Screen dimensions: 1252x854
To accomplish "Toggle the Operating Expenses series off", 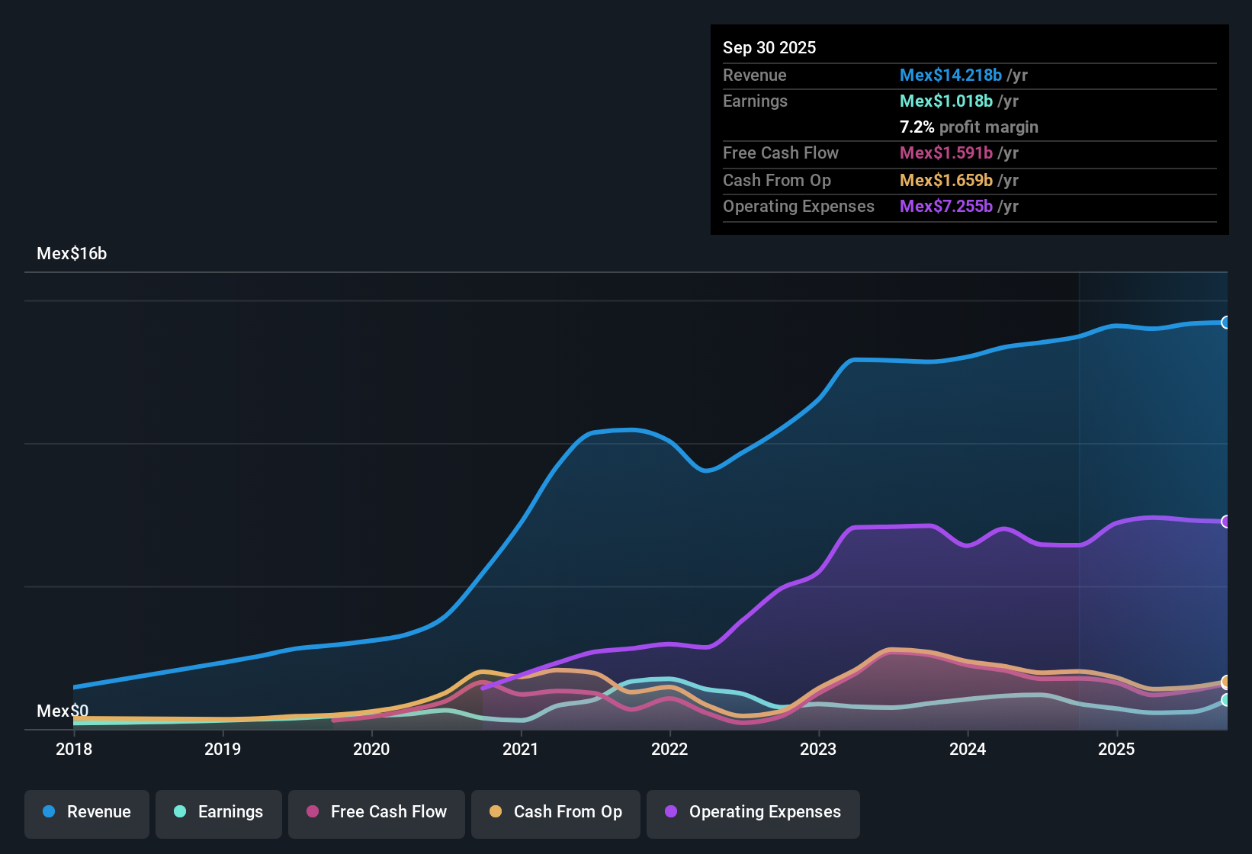I will (x=753, y=813).
